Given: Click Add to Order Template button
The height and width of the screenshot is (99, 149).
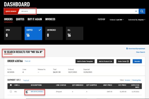Looking at the screenshot, I should pos(85,61).
